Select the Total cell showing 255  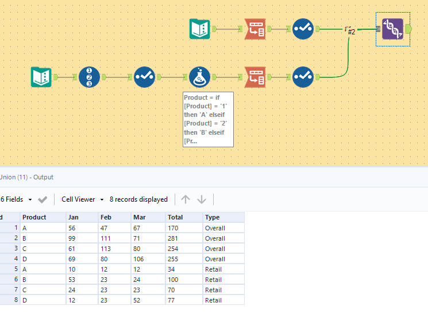pyautogui.click(x=184, y=259)
